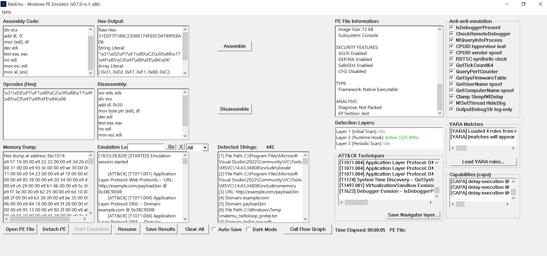547x256 pixels.
Task: Click scroll up arrow in PE File Information
Action: (440, 29)
